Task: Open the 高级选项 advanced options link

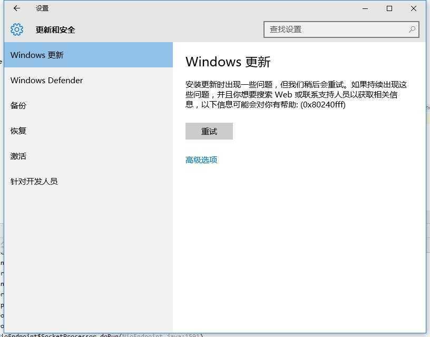Action: click(201, 160)
